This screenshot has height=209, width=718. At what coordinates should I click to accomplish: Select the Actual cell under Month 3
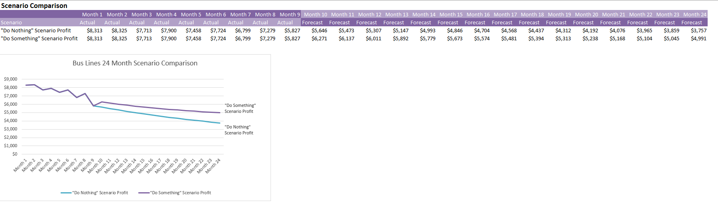(x=137, y=23)
